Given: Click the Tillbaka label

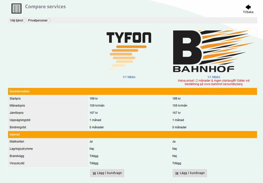Looking at the screenshot, I should pos(248,12).
